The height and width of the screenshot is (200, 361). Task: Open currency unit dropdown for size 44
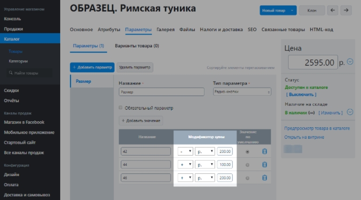205,164
